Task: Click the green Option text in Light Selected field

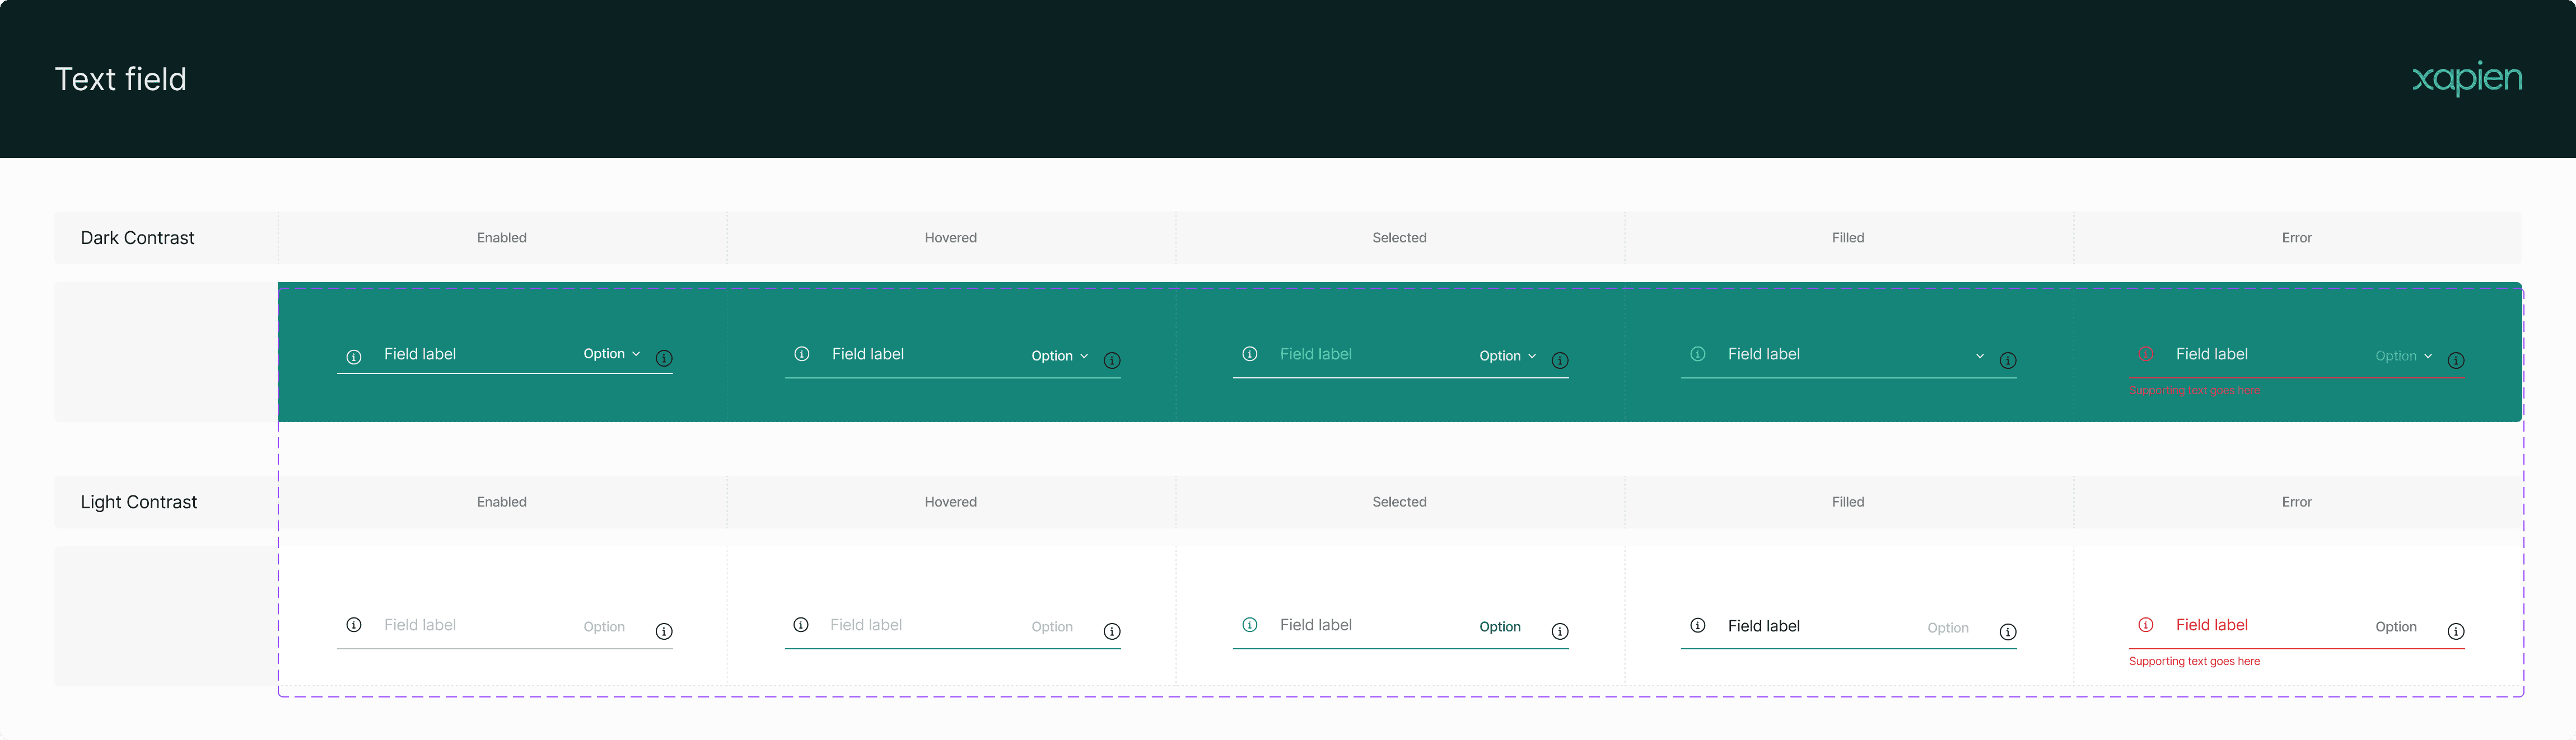Action: coord(1499,627)
